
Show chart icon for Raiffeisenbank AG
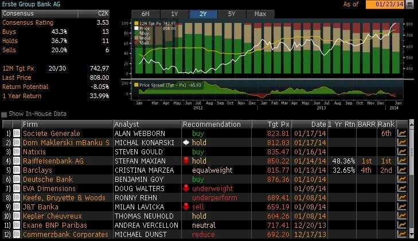[x=402, y=161]
